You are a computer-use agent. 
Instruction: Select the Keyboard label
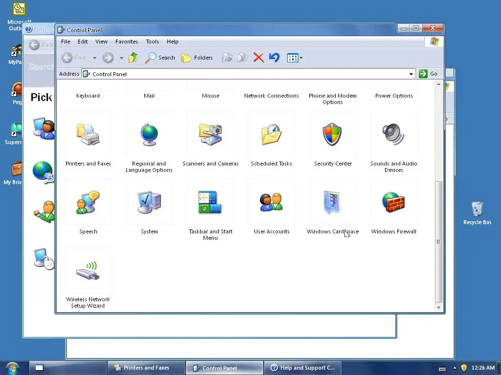click(88, 96)
